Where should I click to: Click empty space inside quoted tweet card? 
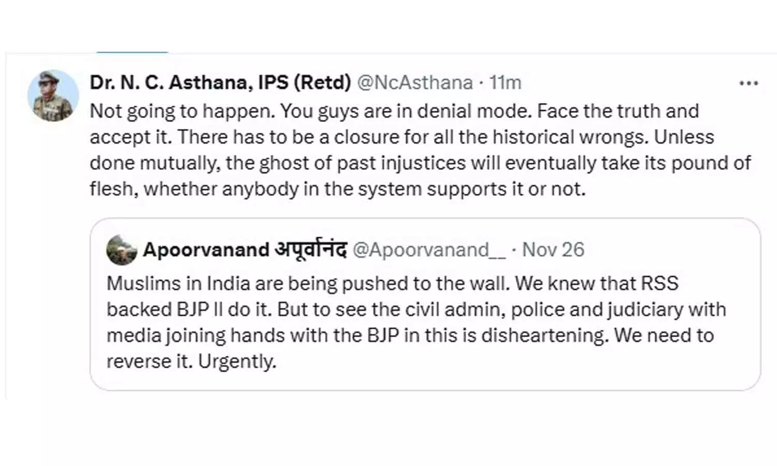tap(518, 370)
